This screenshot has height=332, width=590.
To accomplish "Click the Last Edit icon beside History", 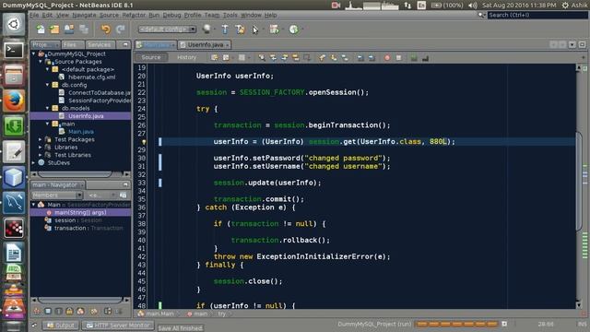I will click(215, 57).
